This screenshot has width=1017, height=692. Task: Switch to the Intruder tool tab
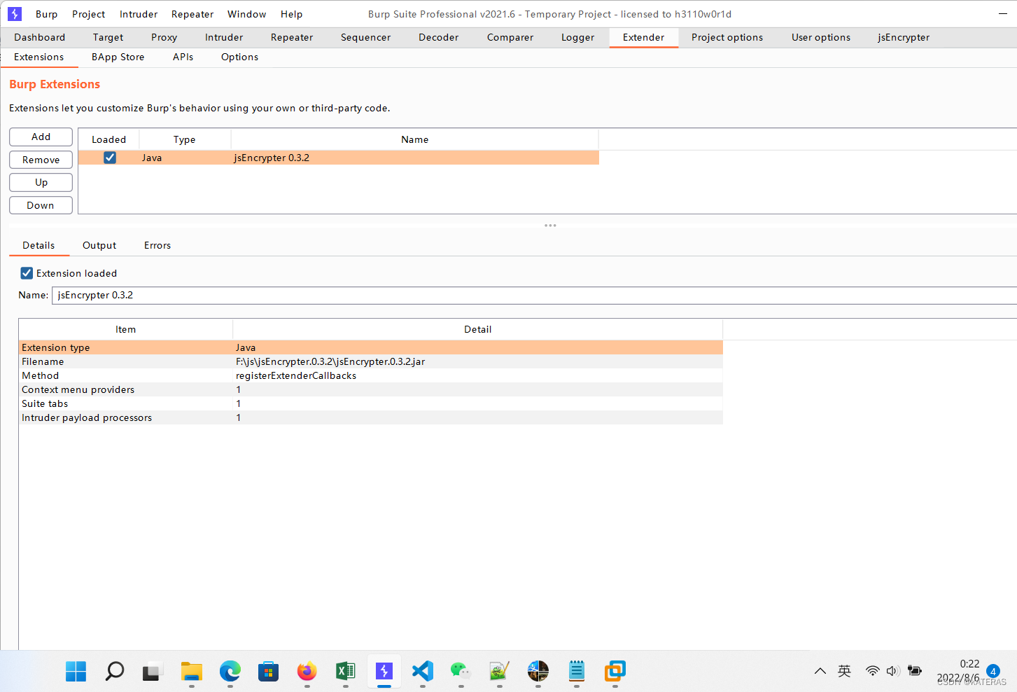(224, 37)
